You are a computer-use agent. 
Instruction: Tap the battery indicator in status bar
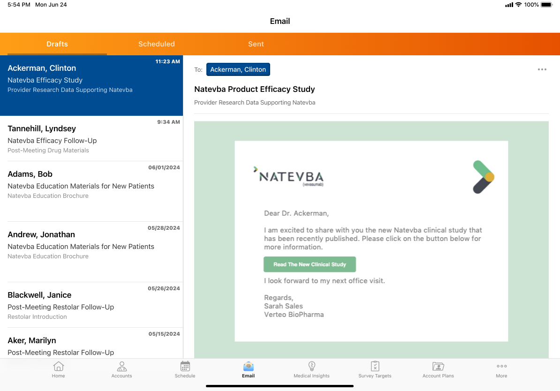pos(546,5)
